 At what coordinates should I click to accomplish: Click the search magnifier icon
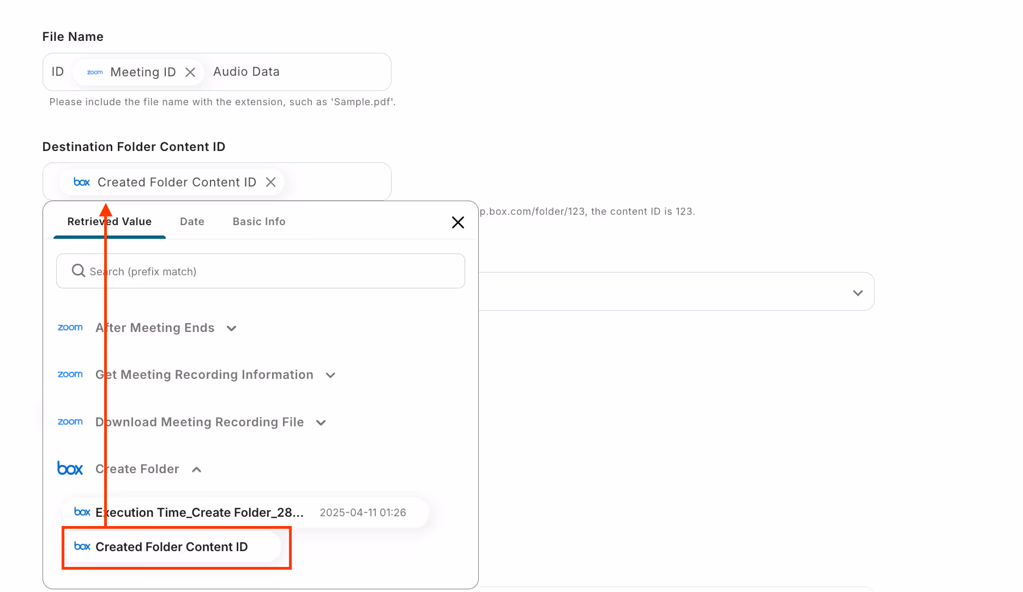coord(79,271)
